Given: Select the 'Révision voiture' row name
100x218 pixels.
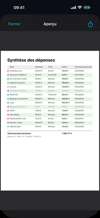Looking at the screenshot, I should (16, 123).
